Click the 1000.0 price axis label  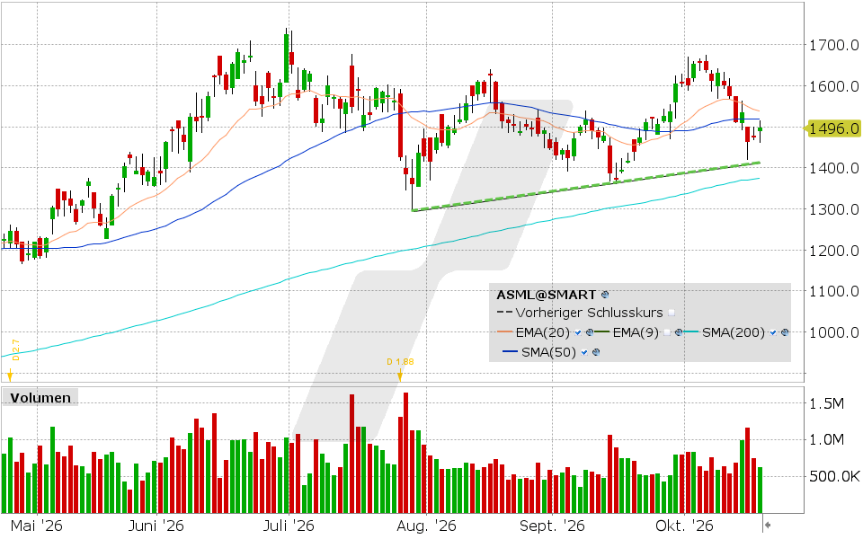[834, 332]
